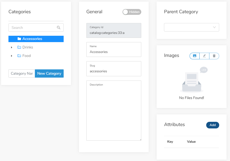This screenshot has width=230, height=161.
Task: Focus the category Search field
Action: [x=36, y=28]
